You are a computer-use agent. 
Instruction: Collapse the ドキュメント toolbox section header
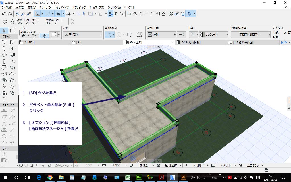point(9,105)
